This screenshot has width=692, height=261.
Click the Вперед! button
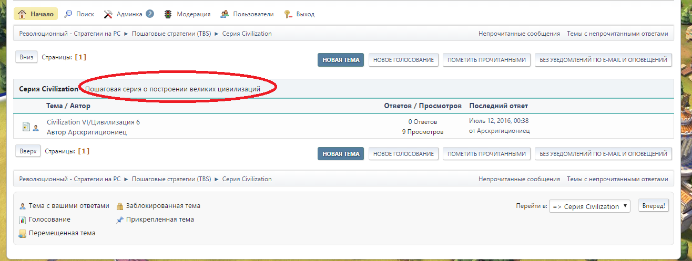coord(654,206)
